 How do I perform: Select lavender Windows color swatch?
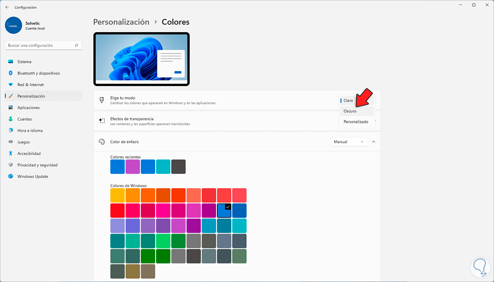[x=118, y=226]
